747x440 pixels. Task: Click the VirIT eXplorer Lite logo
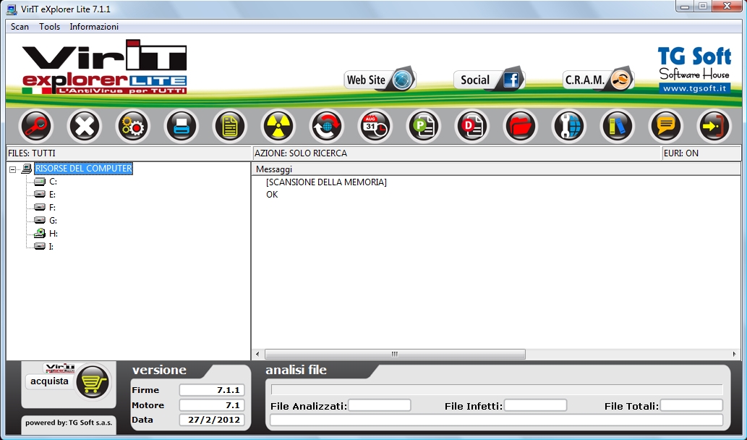(104, 67)
